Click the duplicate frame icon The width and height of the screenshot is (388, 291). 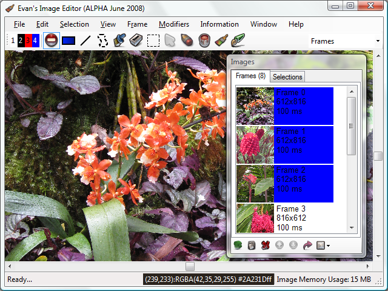pos(252,246)
